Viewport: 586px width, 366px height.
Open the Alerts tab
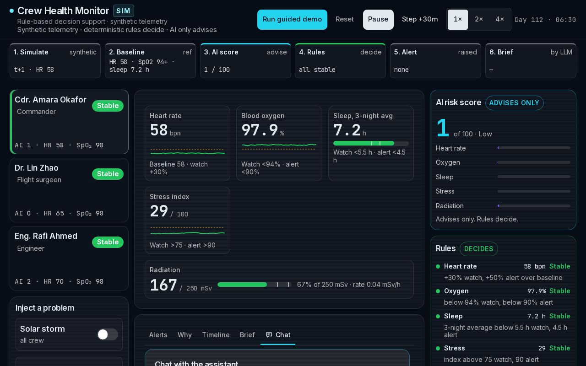pos(158,335)
